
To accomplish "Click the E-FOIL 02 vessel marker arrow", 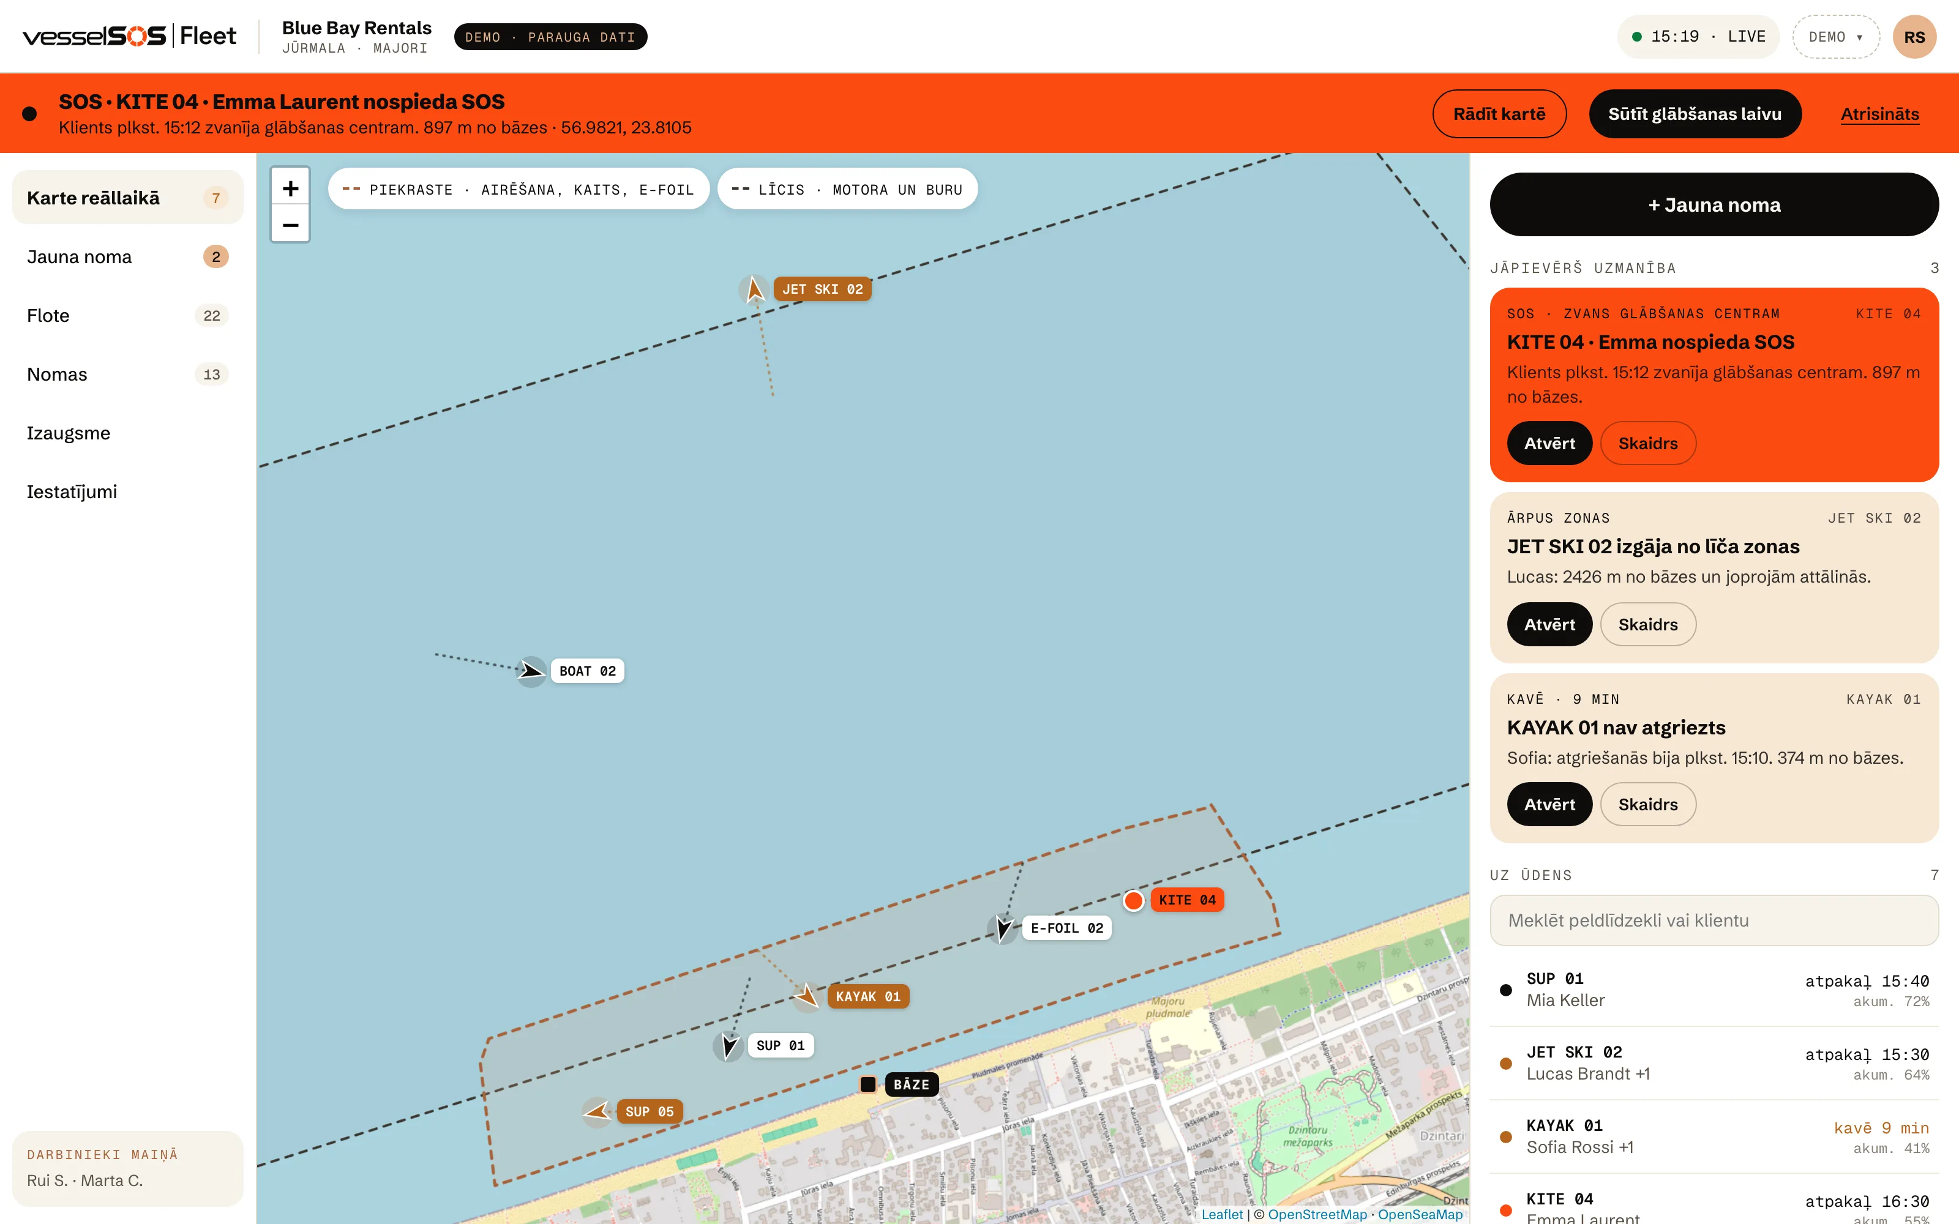I will [x=1002, y=928].
